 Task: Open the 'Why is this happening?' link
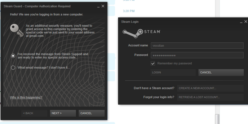pos(26,97)
